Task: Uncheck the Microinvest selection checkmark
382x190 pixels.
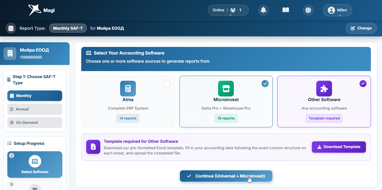Action: (265, 84)
